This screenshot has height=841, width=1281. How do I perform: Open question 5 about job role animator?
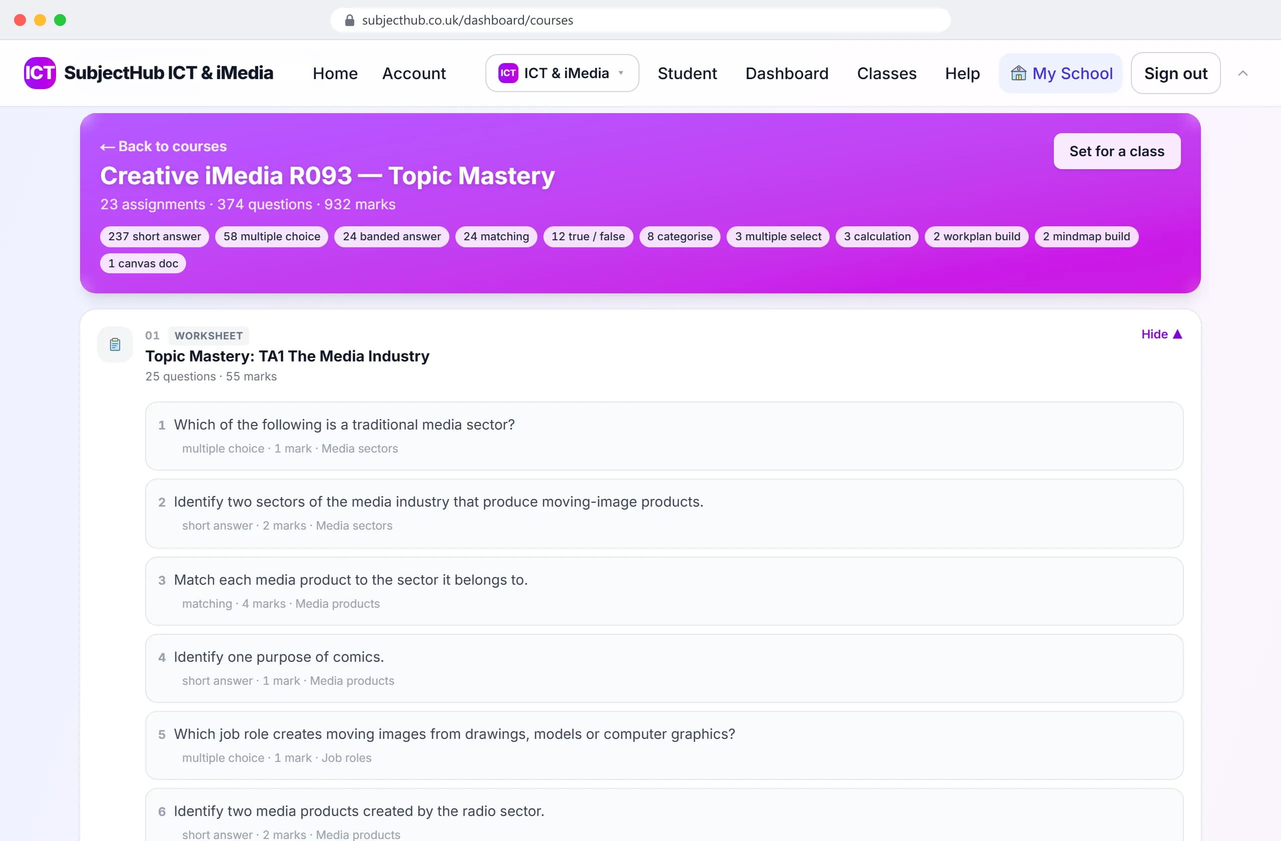[664, 745]
